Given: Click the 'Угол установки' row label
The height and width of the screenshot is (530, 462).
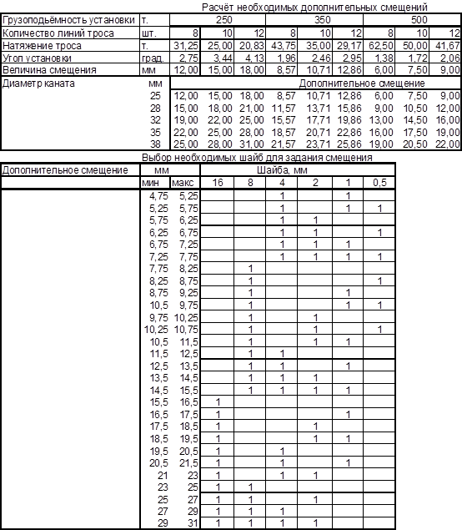Looking at the screenshot, I should click(x=37, y=58).
